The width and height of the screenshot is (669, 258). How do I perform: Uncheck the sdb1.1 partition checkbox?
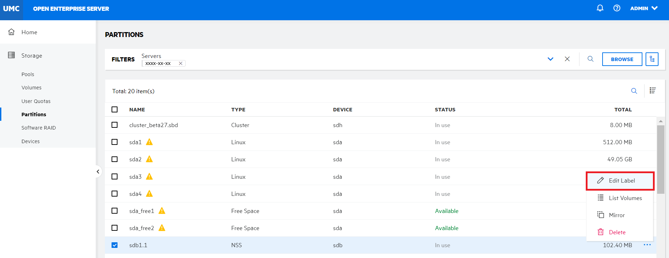click(114, 245)
